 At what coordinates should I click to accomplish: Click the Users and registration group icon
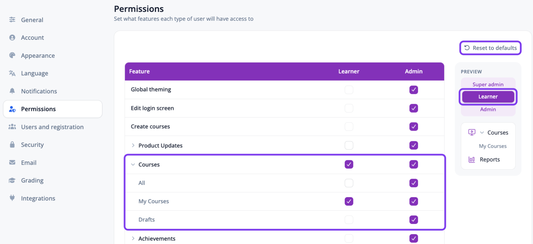12,127
